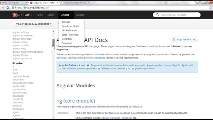The width and height of the screenshot is (213, 120).
Task: Close the AngularJS API Reference tab
Action: pyautogui.click(x=57, y=3)
